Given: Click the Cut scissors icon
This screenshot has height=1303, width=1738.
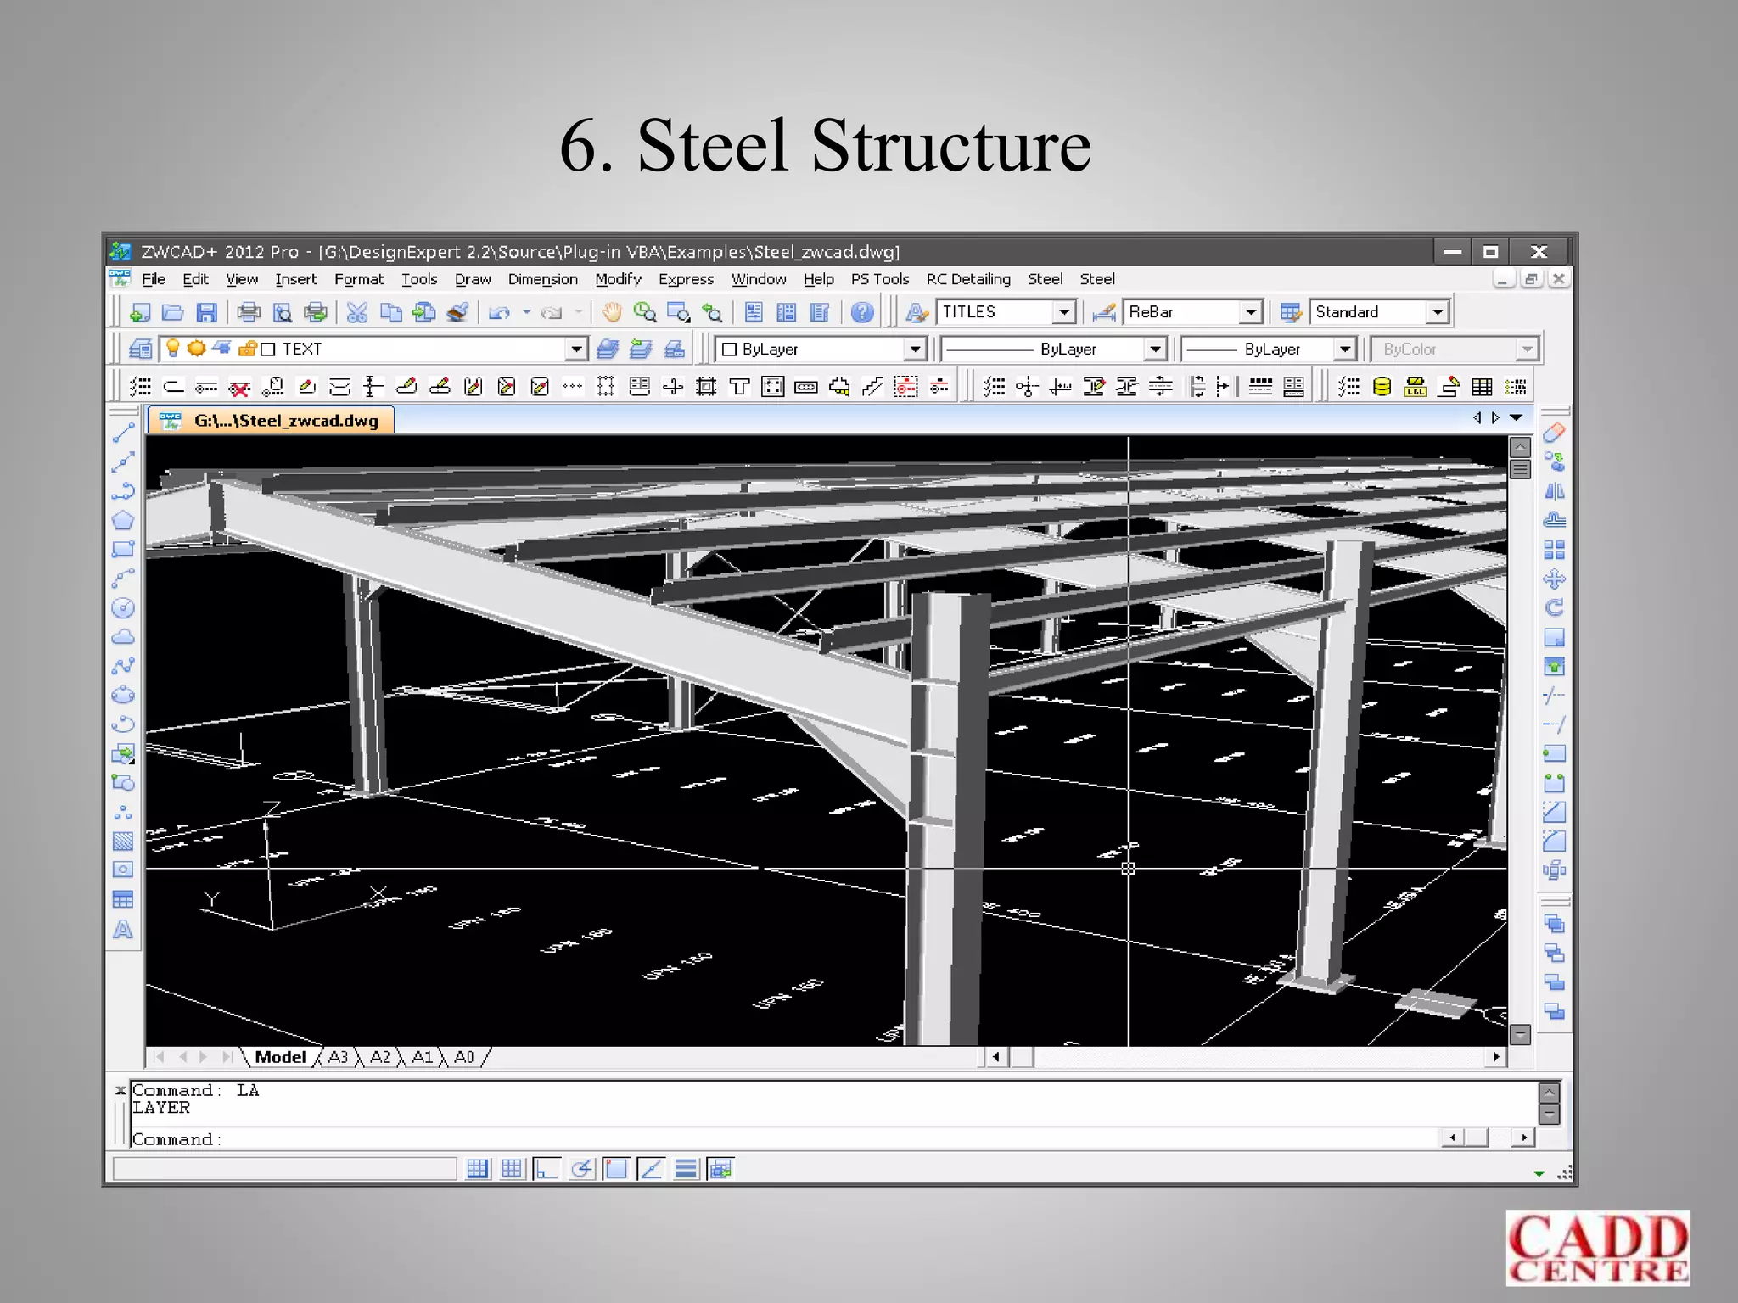Looking at the screenshot, I should point(357,313).
